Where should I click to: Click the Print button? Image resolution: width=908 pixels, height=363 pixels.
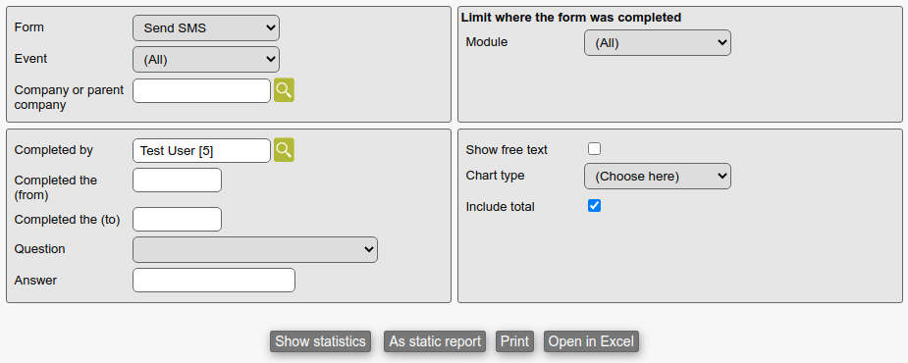514,341
